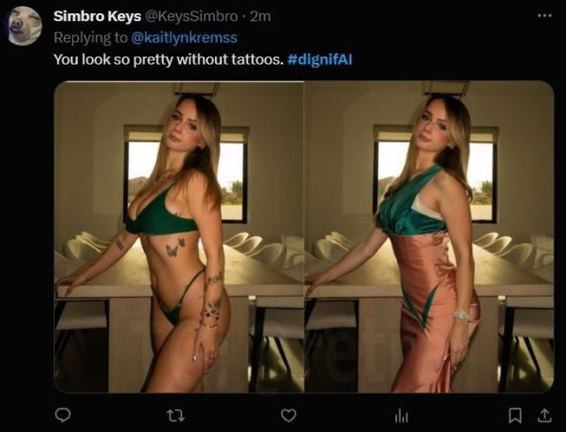Bookmark this tweet
Screen dimensions: 566x432
516,414
